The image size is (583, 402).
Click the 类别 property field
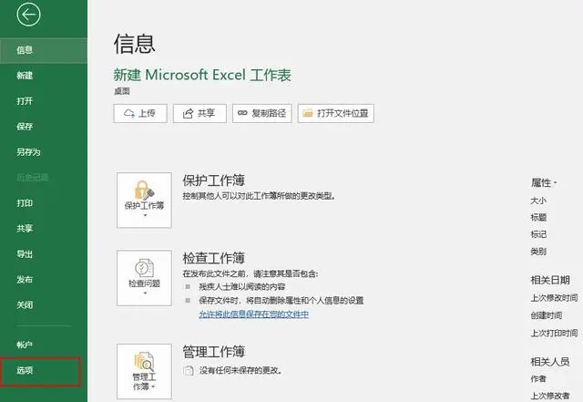click(x=538, y=252)
